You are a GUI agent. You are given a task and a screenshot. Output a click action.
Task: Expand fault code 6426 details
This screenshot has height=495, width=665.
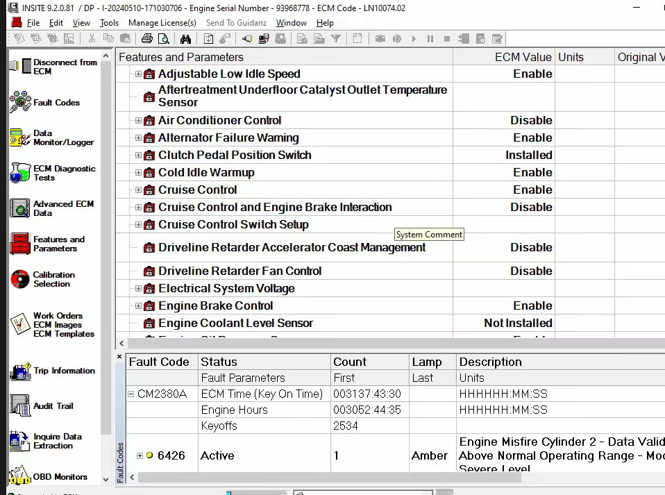[x=140, y=456]
